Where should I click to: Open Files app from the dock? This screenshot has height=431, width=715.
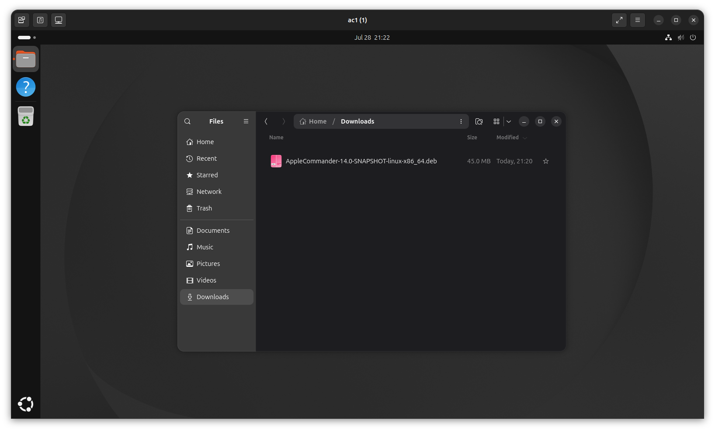[26, 59]
